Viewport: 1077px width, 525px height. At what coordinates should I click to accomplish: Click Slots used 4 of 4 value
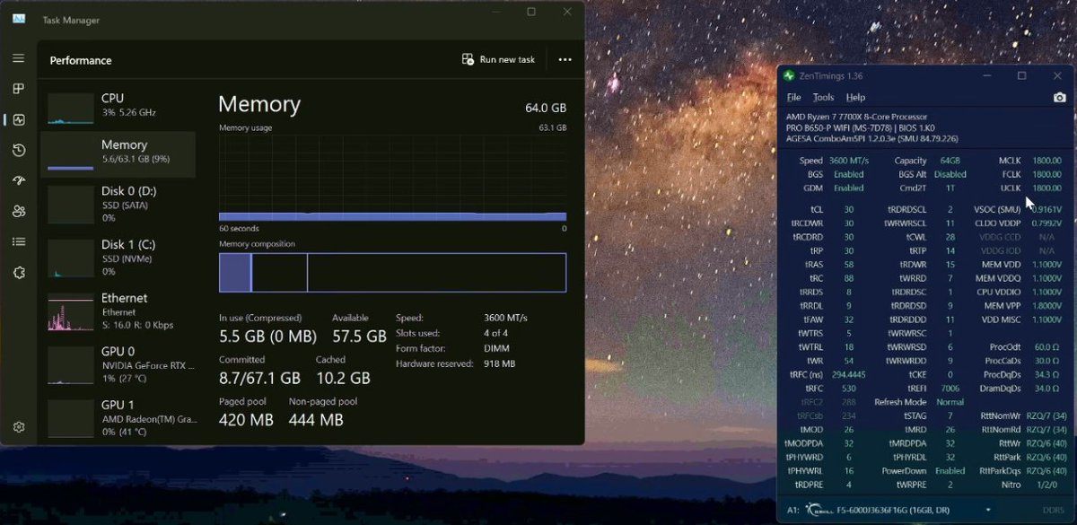click(x=495, y=333)
